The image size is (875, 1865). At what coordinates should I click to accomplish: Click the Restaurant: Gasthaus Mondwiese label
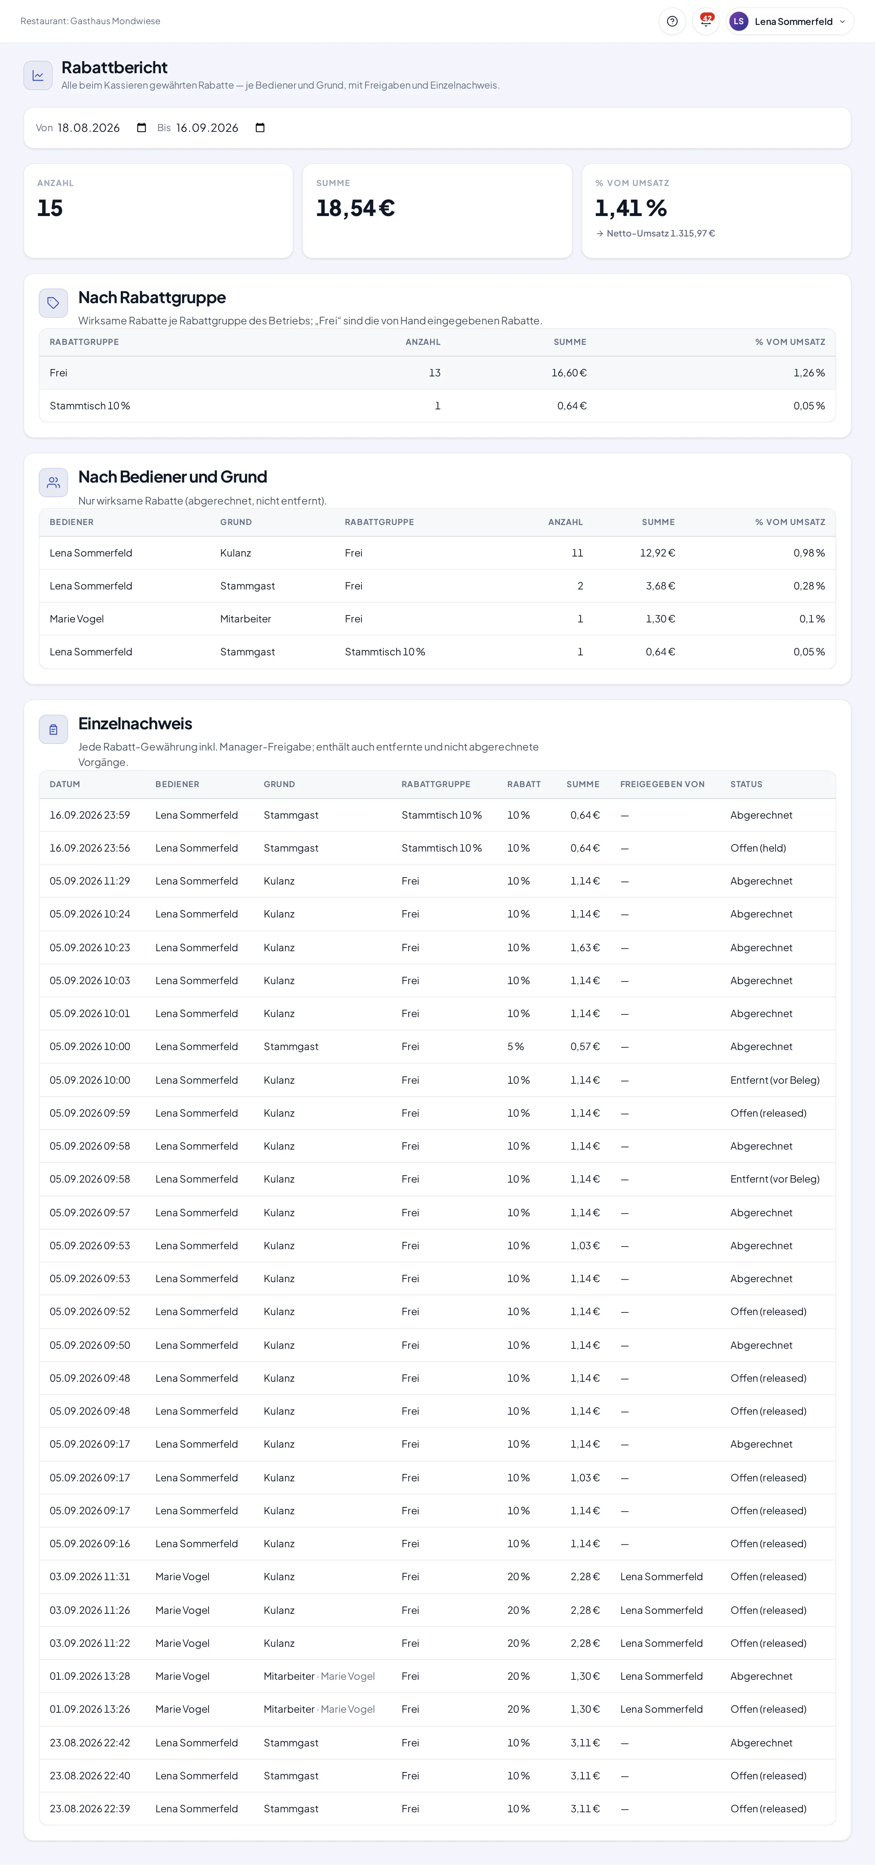click(x=90, y=21)
